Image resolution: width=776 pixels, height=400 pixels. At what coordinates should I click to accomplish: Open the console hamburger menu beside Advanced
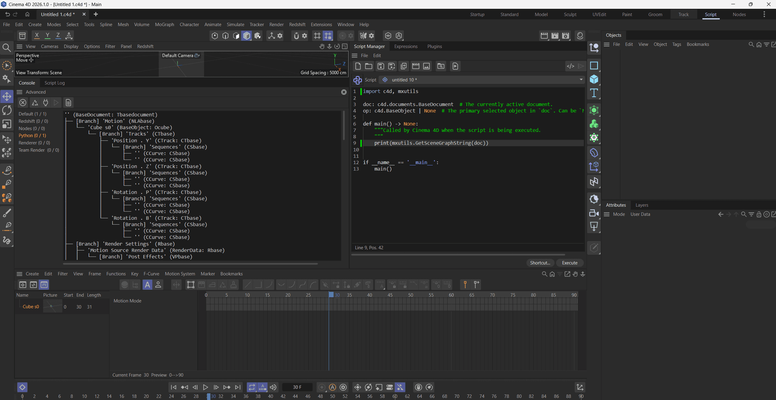[20, 92]
